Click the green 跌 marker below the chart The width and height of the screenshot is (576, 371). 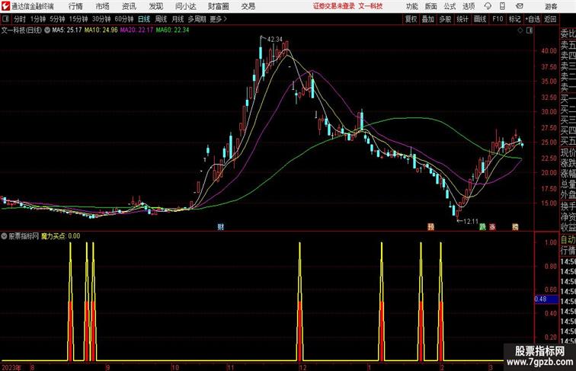point(482,227)
